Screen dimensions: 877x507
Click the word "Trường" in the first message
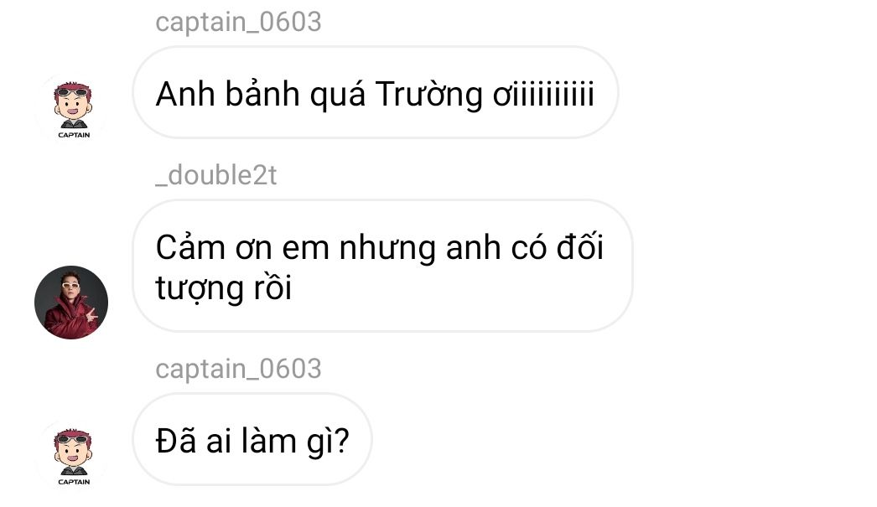[x=428, y=94]
